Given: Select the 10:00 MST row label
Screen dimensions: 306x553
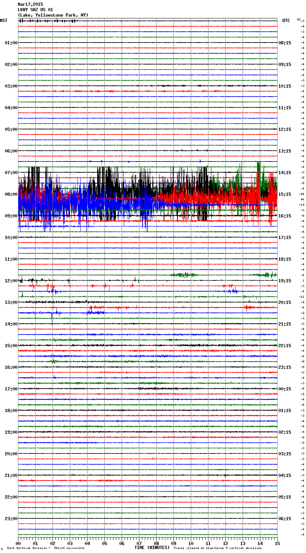Looking at the screenshot, I should point(11,238).
